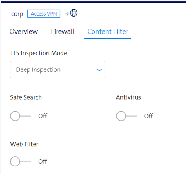Click the Antivirus heading text
This screenshot has height=174, width=186.
pos(128,97)
